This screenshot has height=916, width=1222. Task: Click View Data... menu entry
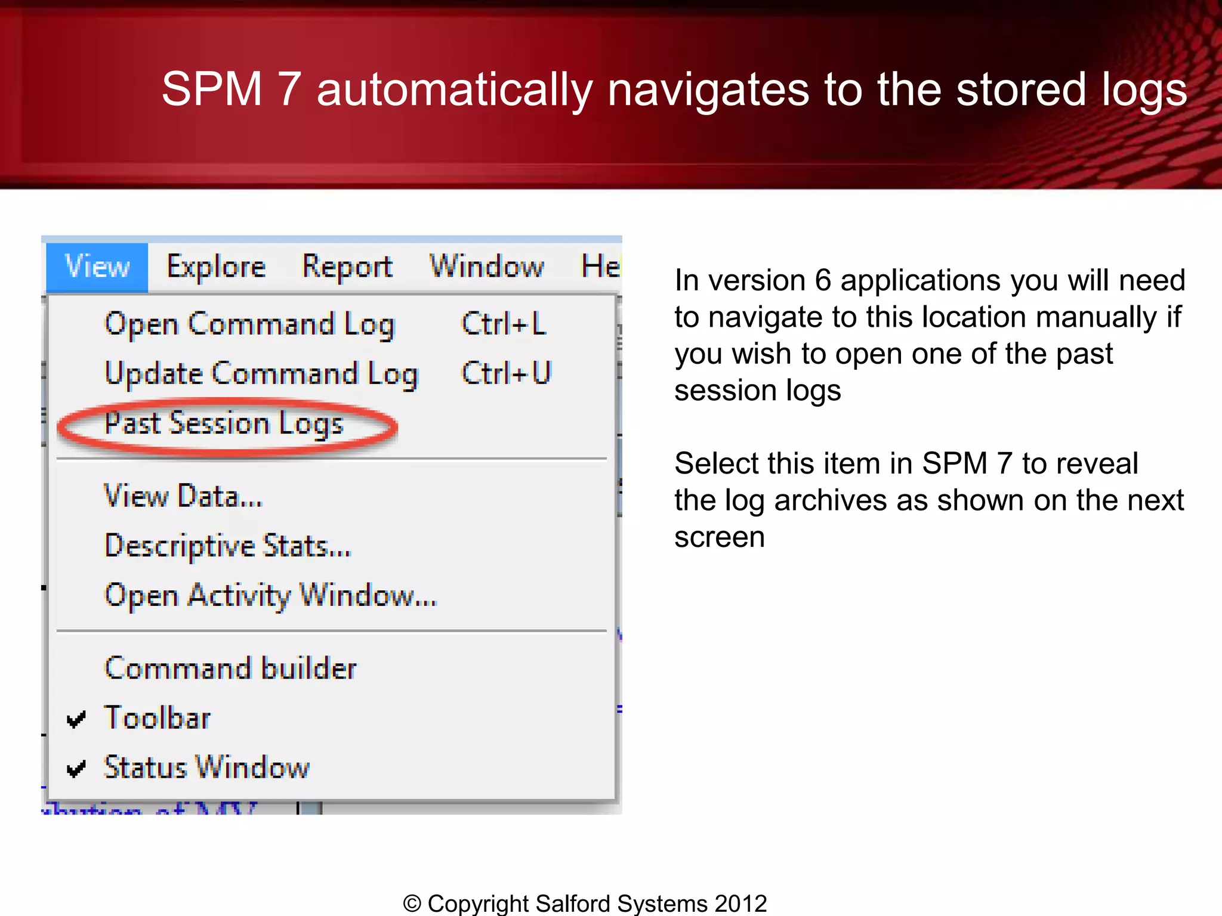(x=331, y=496)
